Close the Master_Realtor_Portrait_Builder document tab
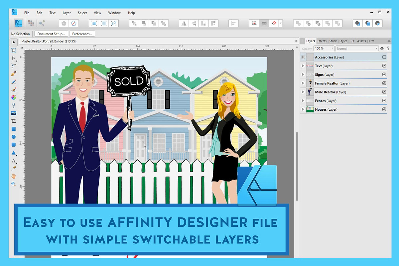 pos(296,41)
